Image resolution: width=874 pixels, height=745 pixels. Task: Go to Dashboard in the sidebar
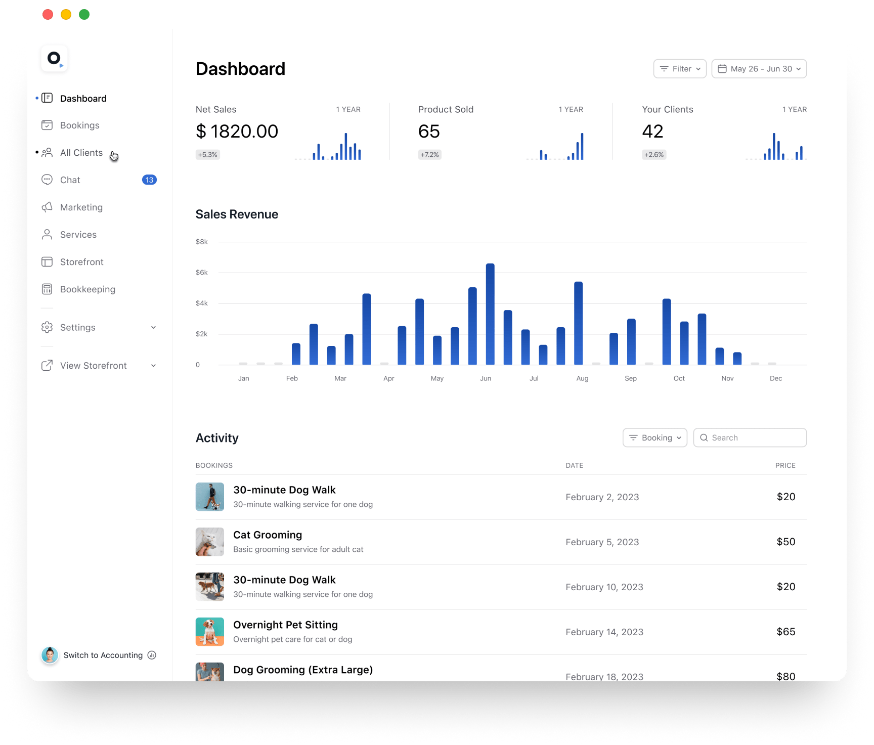click(83, 99)
